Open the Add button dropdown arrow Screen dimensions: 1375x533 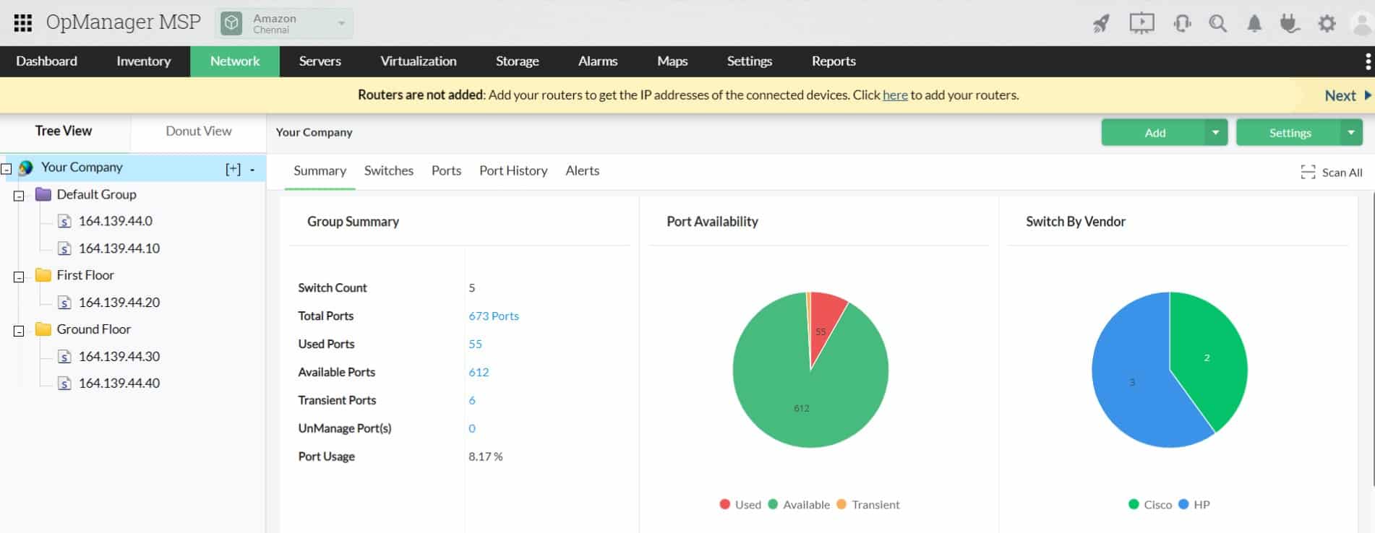1216,133
